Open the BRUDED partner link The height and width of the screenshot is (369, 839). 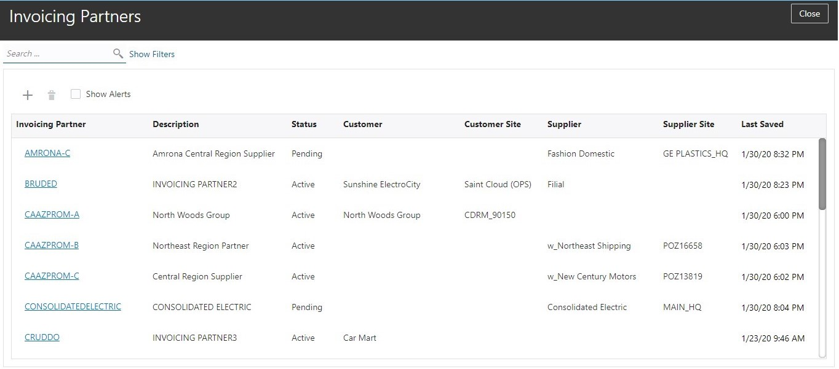[x=41, y=184]
